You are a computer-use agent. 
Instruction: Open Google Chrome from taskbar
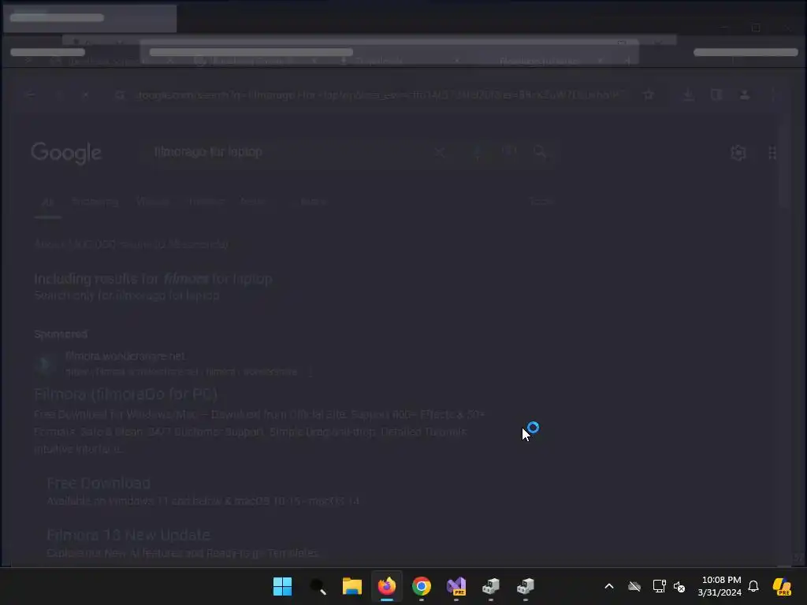pos(422,586)
